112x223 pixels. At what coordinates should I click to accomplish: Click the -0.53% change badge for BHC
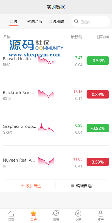pyautogui.click(x=98, y=61)
